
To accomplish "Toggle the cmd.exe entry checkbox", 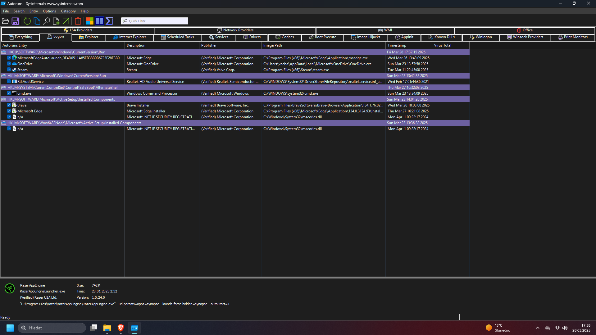I will (9, 93).
